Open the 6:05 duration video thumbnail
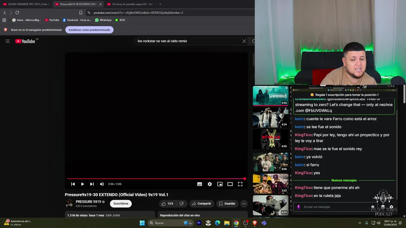406x228 pixels. pyautogui.click(x=271, y=139)
